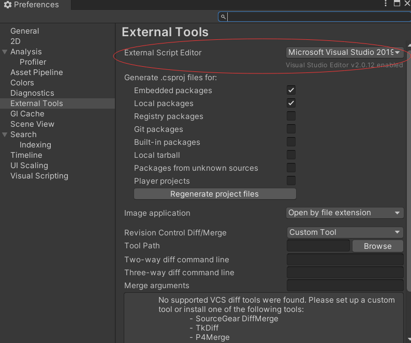The image size is (411, 343).
Task: Click the 'TkDiff' list entry
Action: pos(207,328)
